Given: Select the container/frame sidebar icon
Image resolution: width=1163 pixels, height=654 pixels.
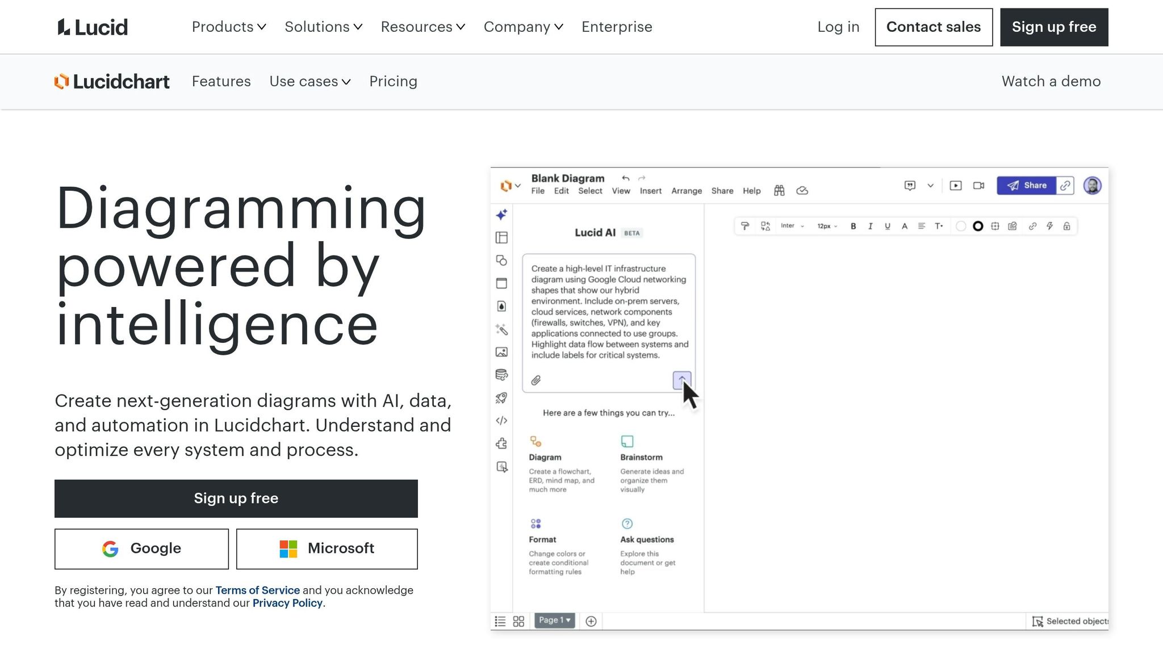Looking at the screenshot, I should pyautogui.click(x=501, y=283).
